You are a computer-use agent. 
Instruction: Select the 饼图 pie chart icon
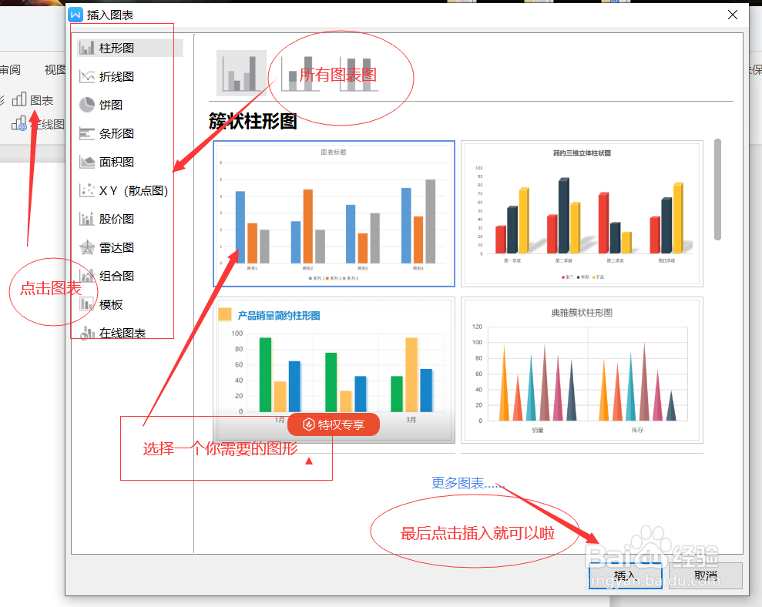coord(87,105)
